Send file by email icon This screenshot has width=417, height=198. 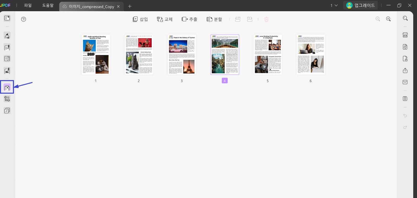[x=405, y=82]
